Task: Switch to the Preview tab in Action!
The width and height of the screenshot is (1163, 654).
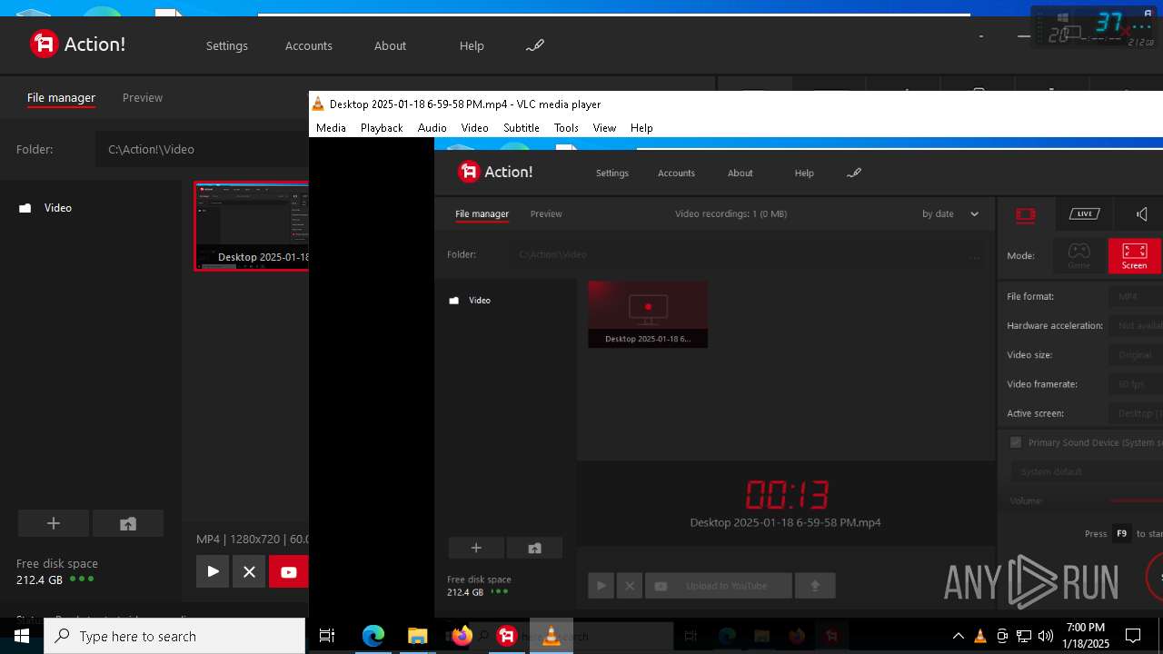Action: (x=143, y=97)
